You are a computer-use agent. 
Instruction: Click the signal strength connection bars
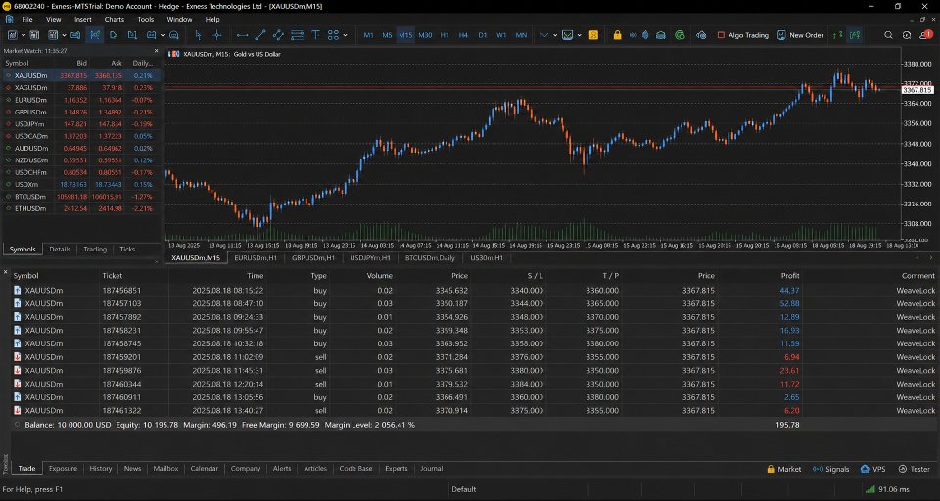869,489
